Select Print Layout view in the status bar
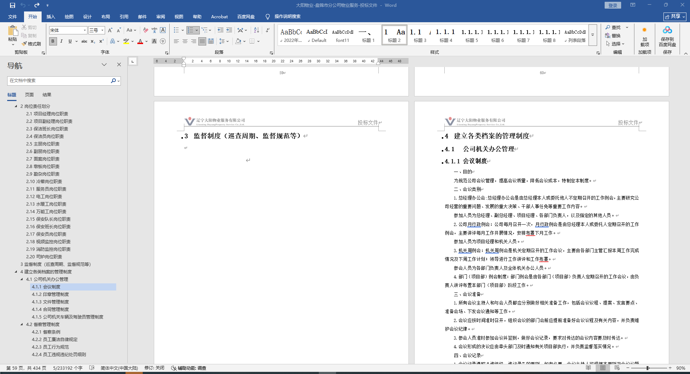Screen dimensions: 690x374 click(602, 368)
